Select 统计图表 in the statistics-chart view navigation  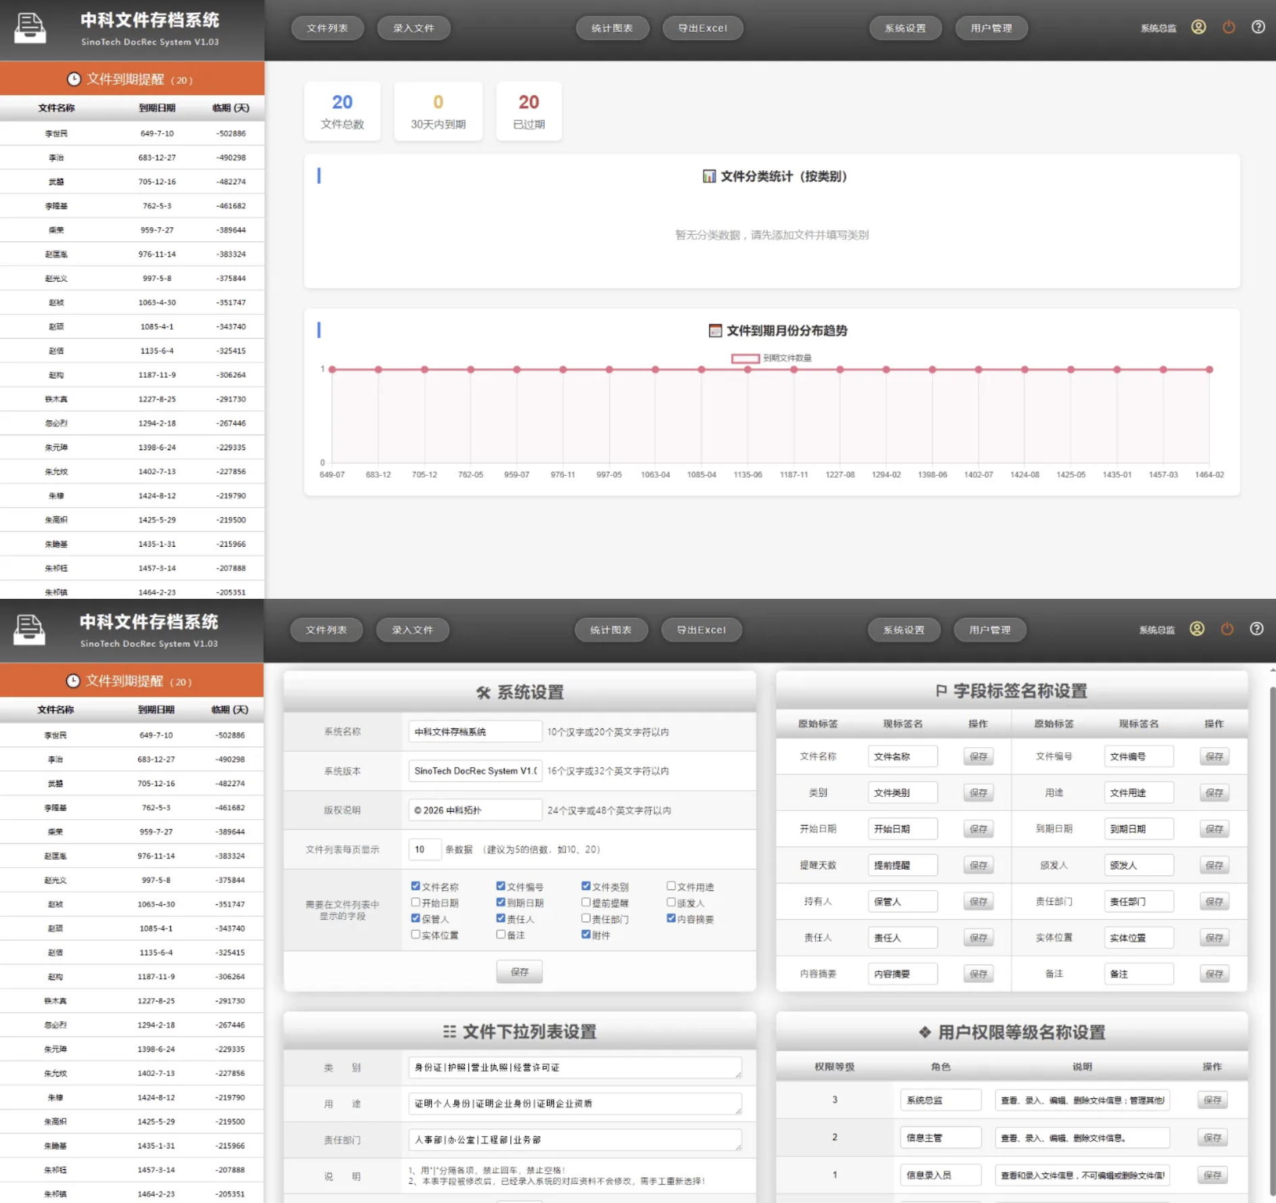point(612,28)
